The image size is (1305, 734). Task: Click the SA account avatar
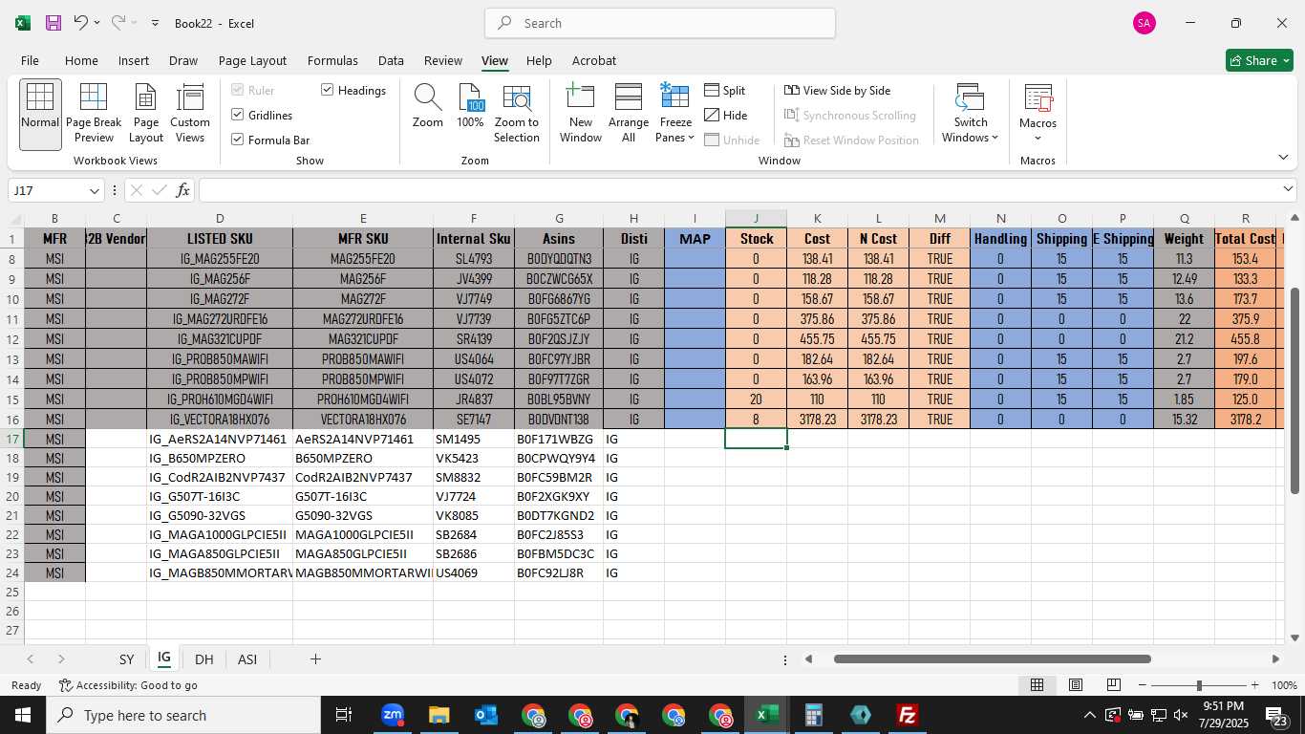coord(1145,23)
